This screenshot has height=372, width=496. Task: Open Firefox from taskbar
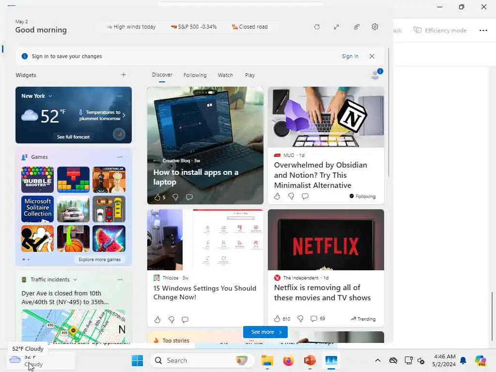[x=288, y=360]
